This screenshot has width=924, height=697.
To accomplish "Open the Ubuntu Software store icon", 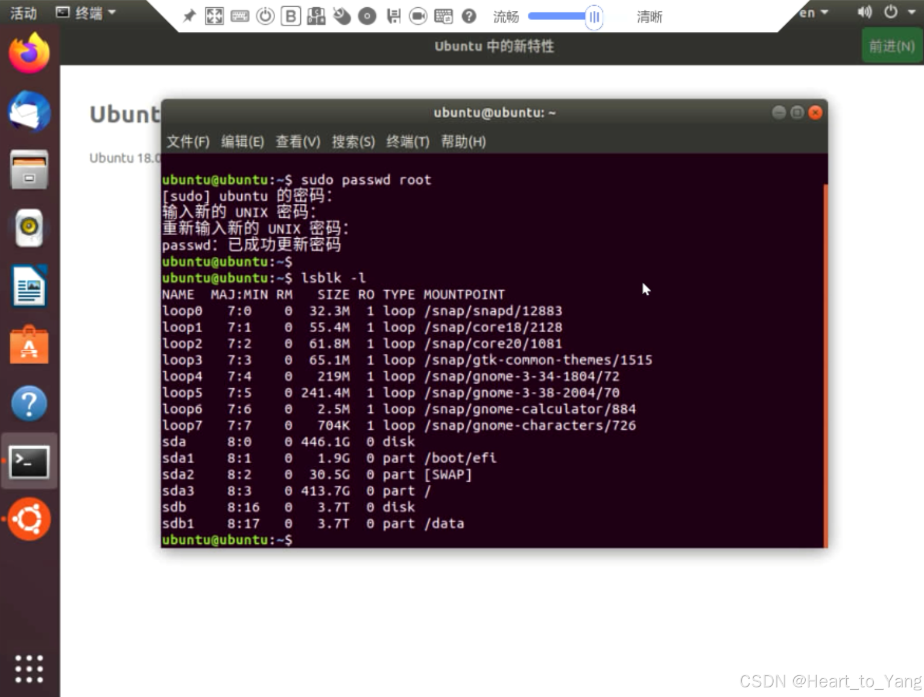I will pos(29,345).
